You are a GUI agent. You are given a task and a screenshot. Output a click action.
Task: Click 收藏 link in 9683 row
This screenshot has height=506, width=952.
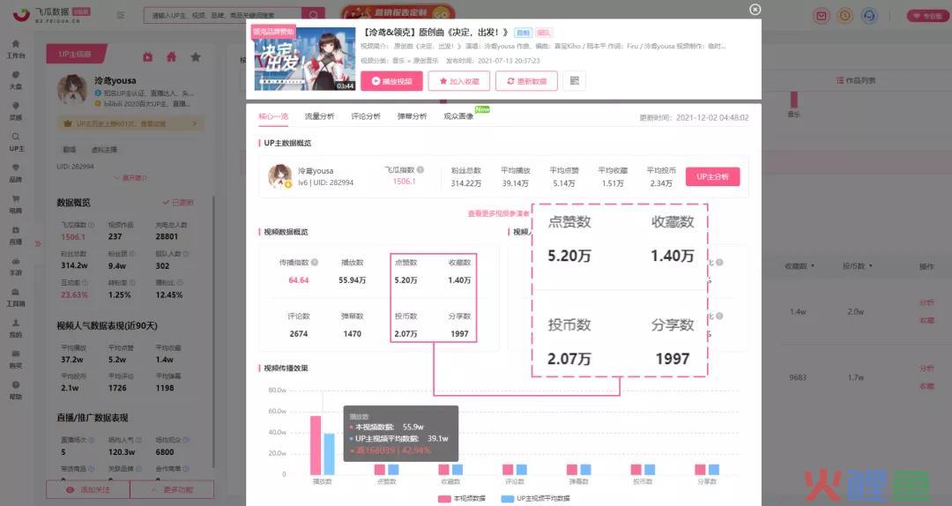926,386
